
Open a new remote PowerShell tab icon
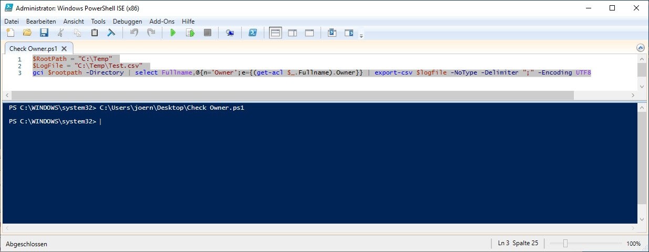pyautogui.click(x=230, y=33)
